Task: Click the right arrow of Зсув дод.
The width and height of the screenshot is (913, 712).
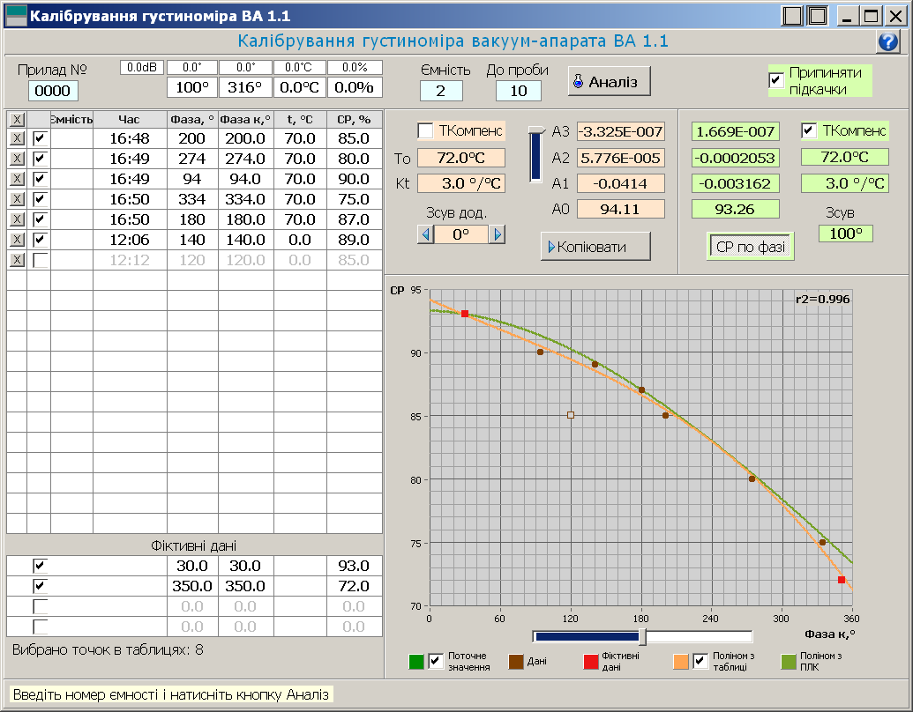Action: [x=498, y=234]
